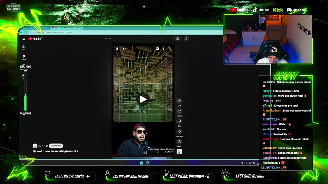Activate voice search microphone

186,39
